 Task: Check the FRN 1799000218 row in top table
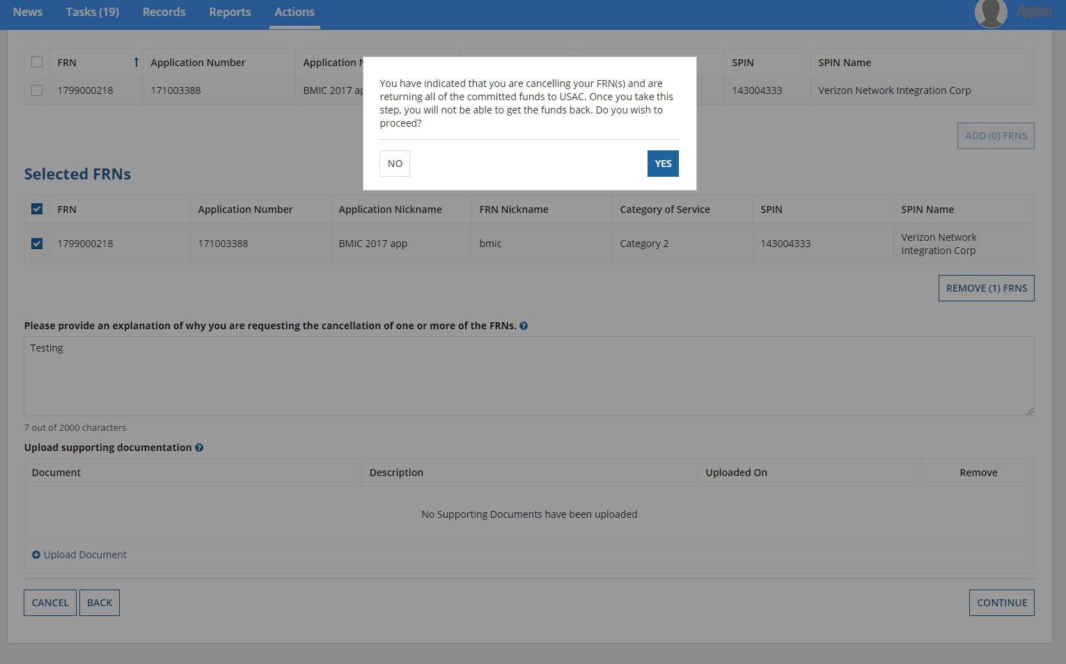pos(37,90)
